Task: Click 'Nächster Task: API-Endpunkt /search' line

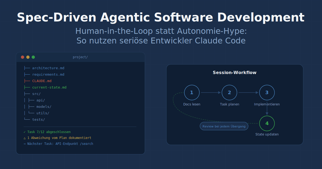Action: [x=58, y=144]
